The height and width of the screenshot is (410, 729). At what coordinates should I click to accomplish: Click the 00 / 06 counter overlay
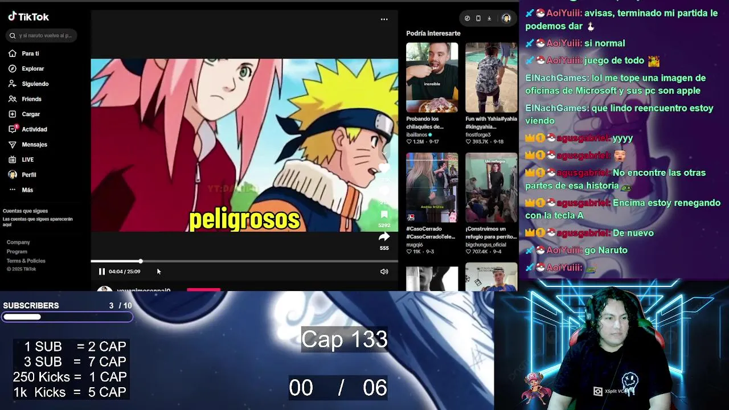pyautogui.click(x=338, y=388)
